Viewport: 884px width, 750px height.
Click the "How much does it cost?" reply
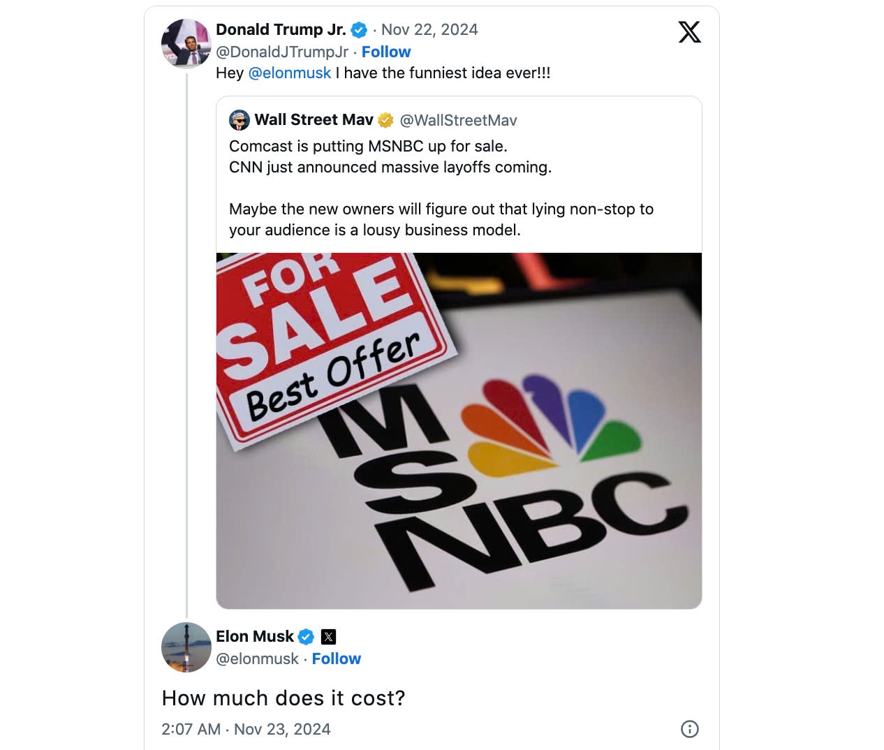(x=283, y=698)
